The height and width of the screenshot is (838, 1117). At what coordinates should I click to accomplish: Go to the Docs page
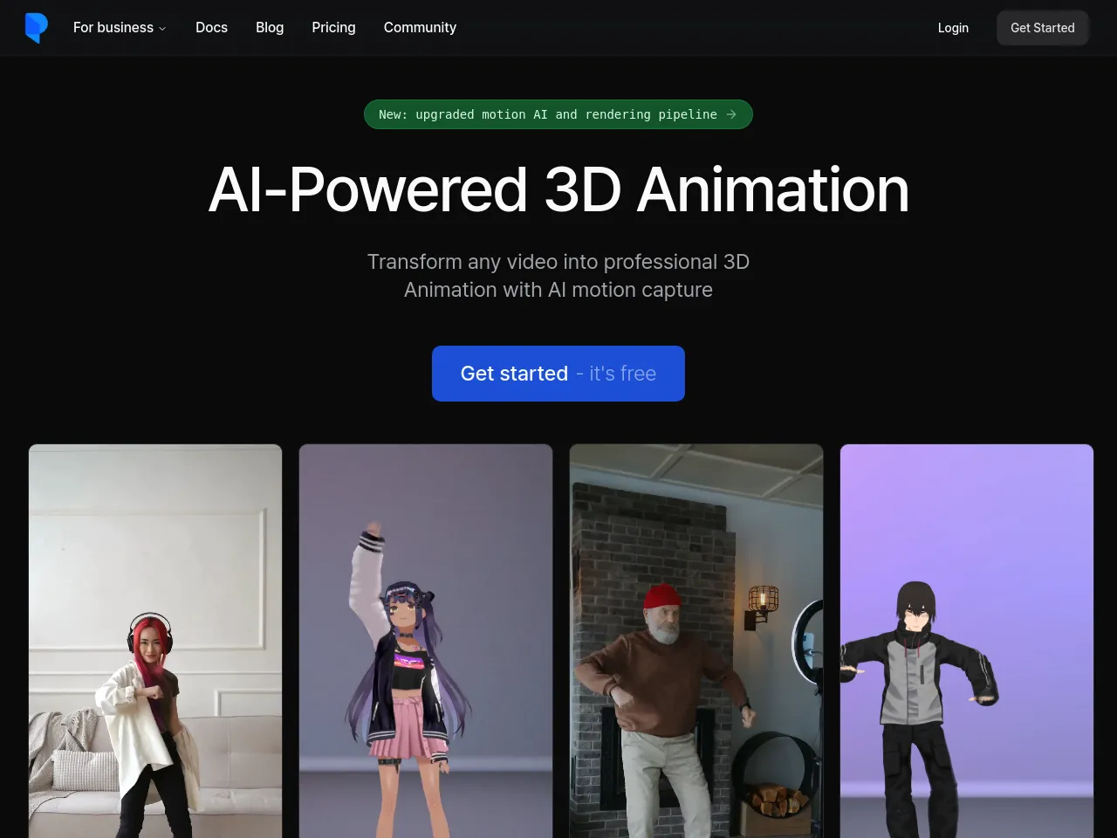click(211, 28)
